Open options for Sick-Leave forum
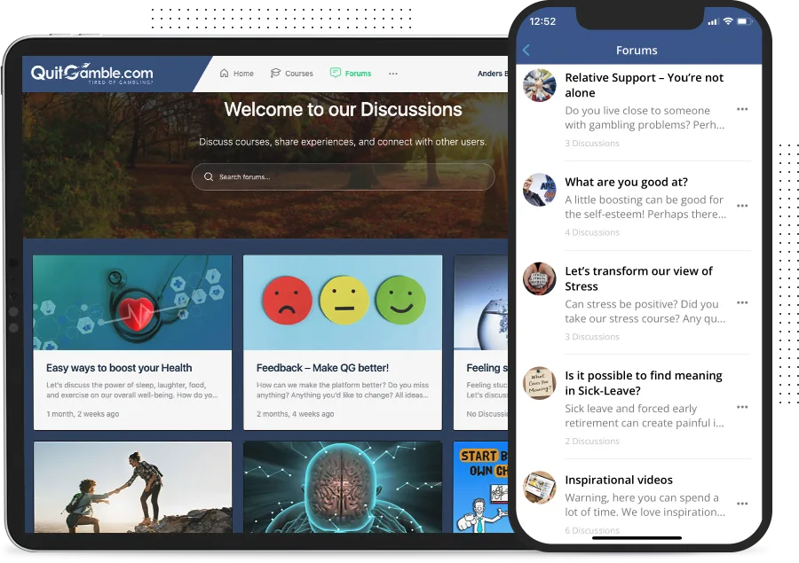 point(742,408)
